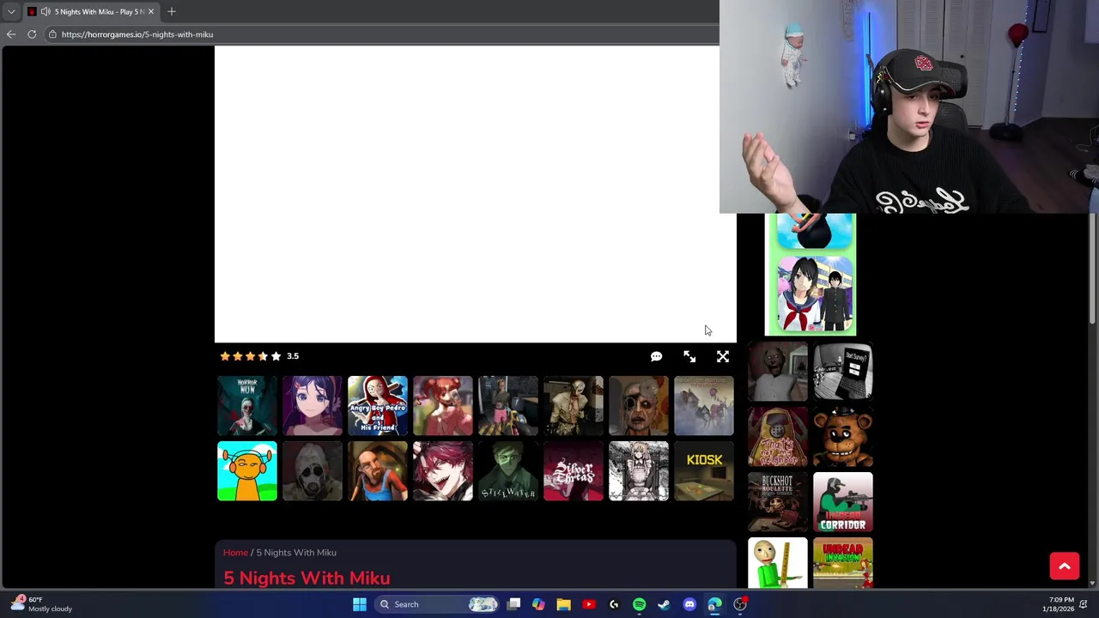Image resolution: width=1099 pixels, height=618 pixels.
Task: Rate the game with the fifth star
Action: (276, 356)
